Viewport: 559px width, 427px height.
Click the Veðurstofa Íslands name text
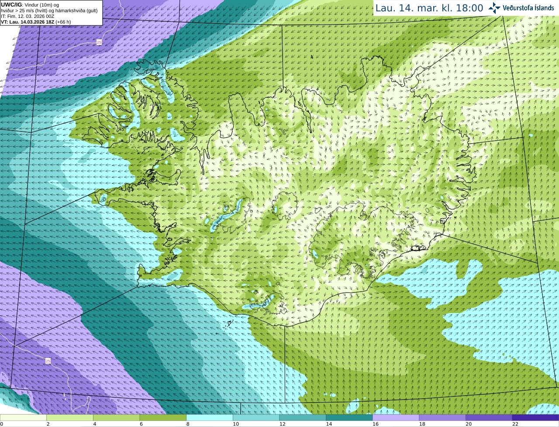pyautogui.click(x=528, y=8)
